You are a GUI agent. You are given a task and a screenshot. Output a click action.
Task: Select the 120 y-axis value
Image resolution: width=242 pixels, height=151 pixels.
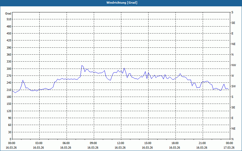[9, 111]
